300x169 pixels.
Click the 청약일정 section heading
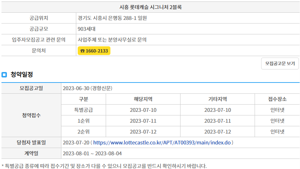[22, 74]
